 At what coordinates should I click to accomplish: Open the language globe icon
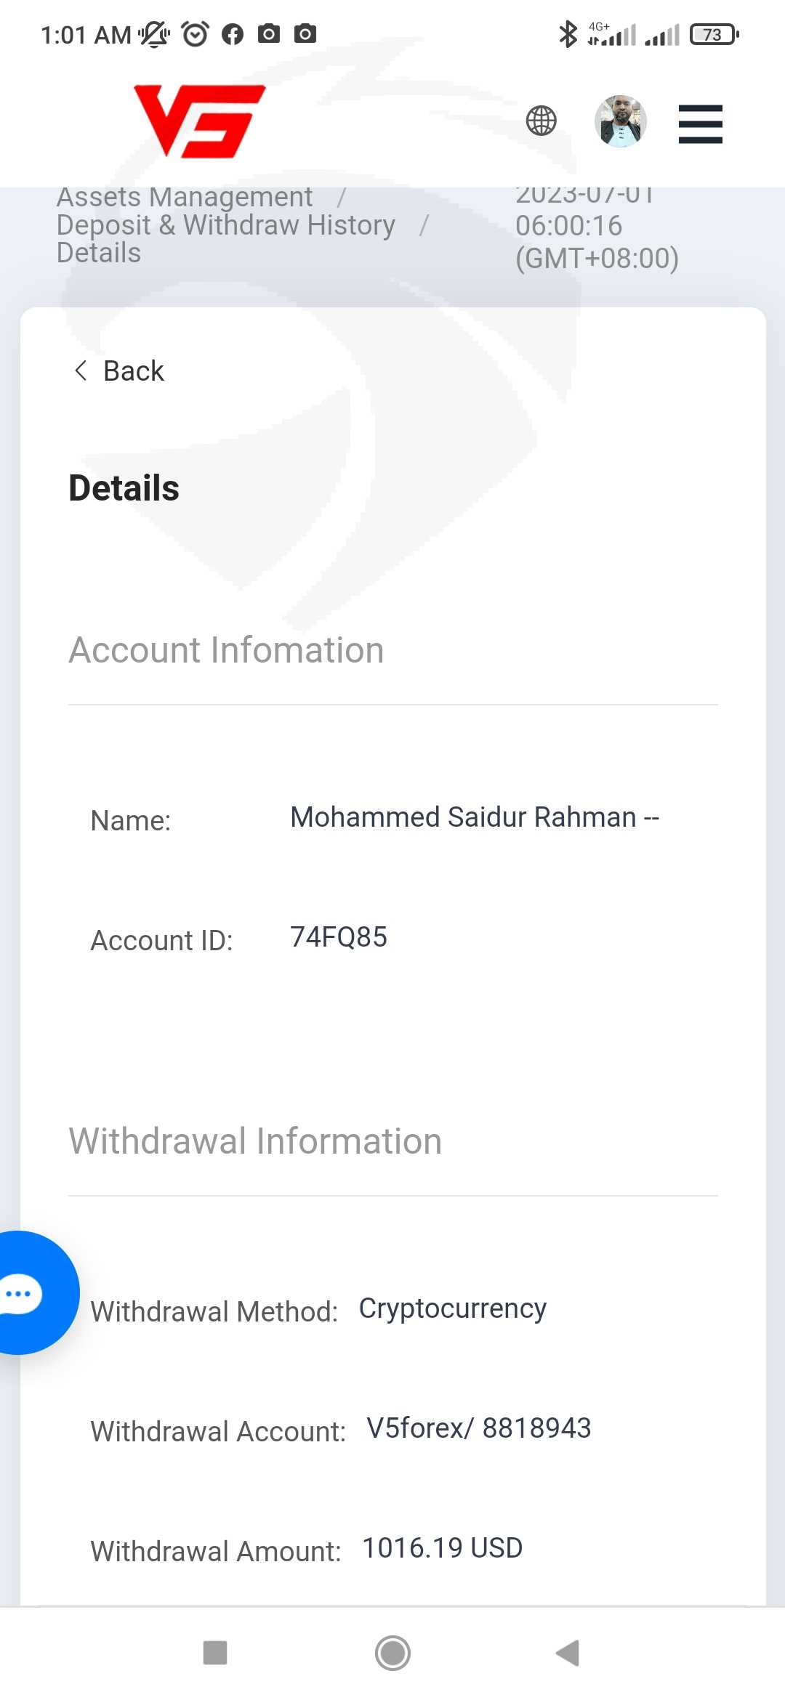[x=542, y=121]
